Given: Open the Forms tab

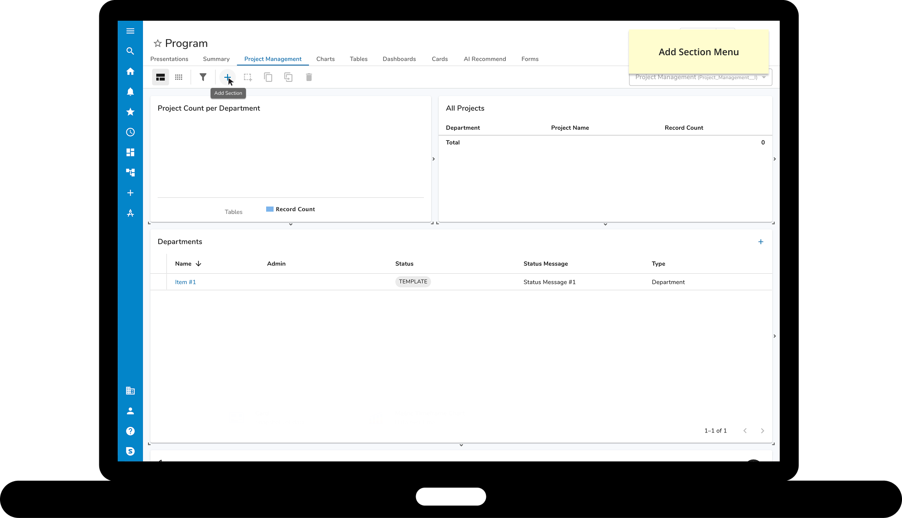Looking at the screenshot, I should tap(530, 59).
